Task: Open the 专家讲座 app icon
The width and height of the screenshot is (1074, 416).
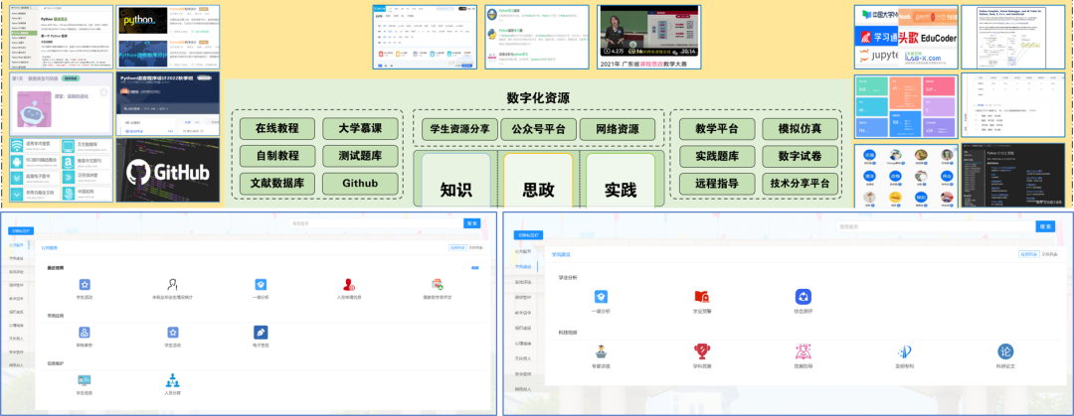Action: [602, 352]
